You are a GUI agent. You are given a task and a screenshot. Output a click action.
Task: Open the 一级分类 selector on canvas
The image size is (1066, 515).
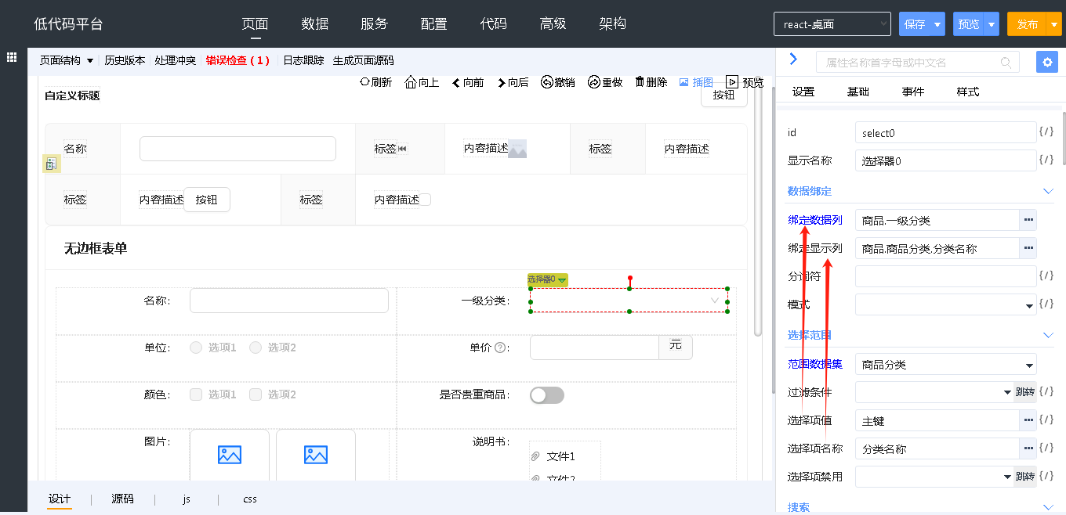[629, 301]
